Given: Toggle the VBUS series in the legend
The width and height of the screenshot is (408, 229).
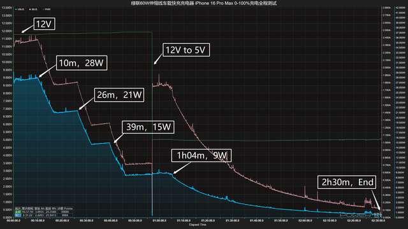Looking at the screenshot, I should [20, 10].
